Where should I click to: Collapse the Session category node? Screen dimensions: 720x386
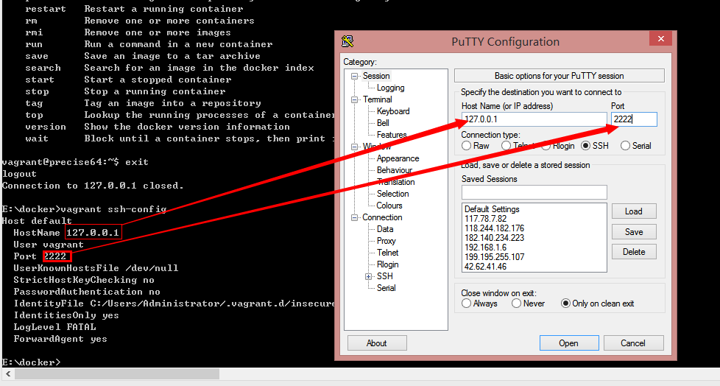354,76
